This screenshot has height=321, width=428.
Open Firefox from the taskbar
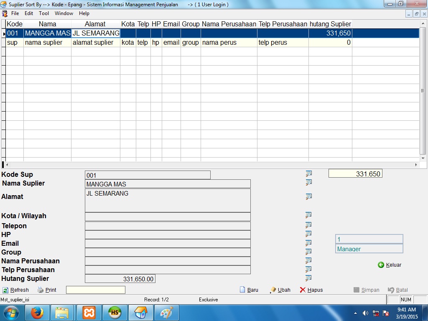37,313
